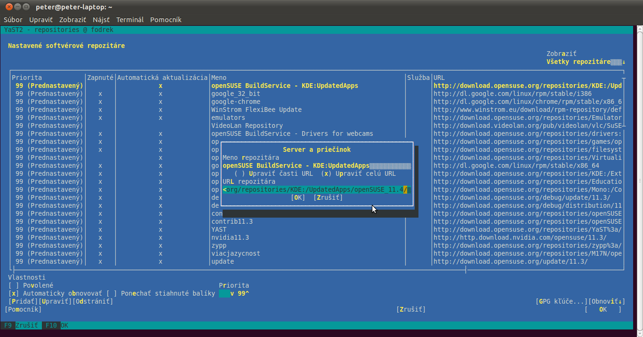Open the Pomocník menu in menu bar
The image size is (643, 337).
coord(166,20)
